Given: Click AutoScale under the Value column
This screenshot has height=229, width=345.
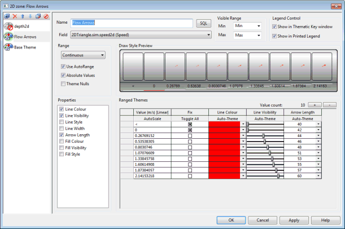Looking at the screenshot, I should click(x=152, y=118).
